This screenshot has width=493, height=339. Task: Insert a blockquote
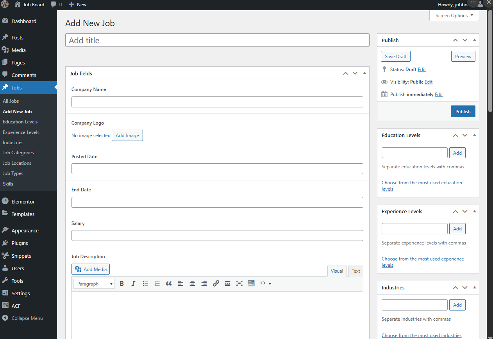click(x=169, y=284)
